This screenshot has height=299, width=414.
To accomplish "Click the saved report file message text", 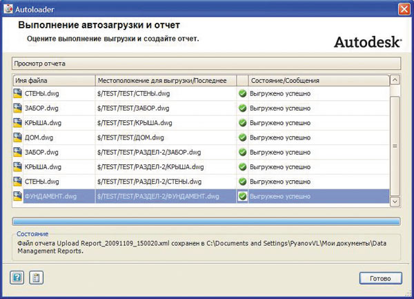I will coord(202,247).
